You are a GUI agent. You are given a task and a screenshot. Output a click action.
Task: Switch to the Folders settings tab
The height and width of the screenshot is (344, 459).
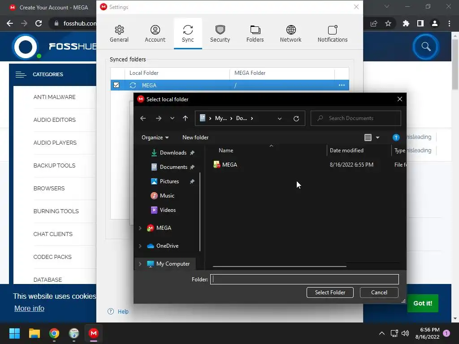[255, 34]
